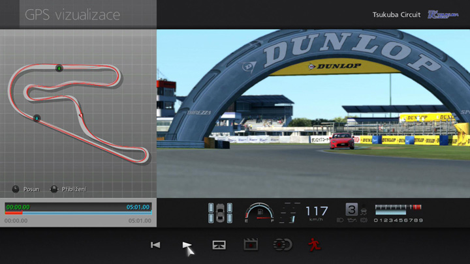Click the tire status car indicator
Image resolution: width=470 pixels, height=264 pixels.
pyautogui.click(x=220, y=213)
